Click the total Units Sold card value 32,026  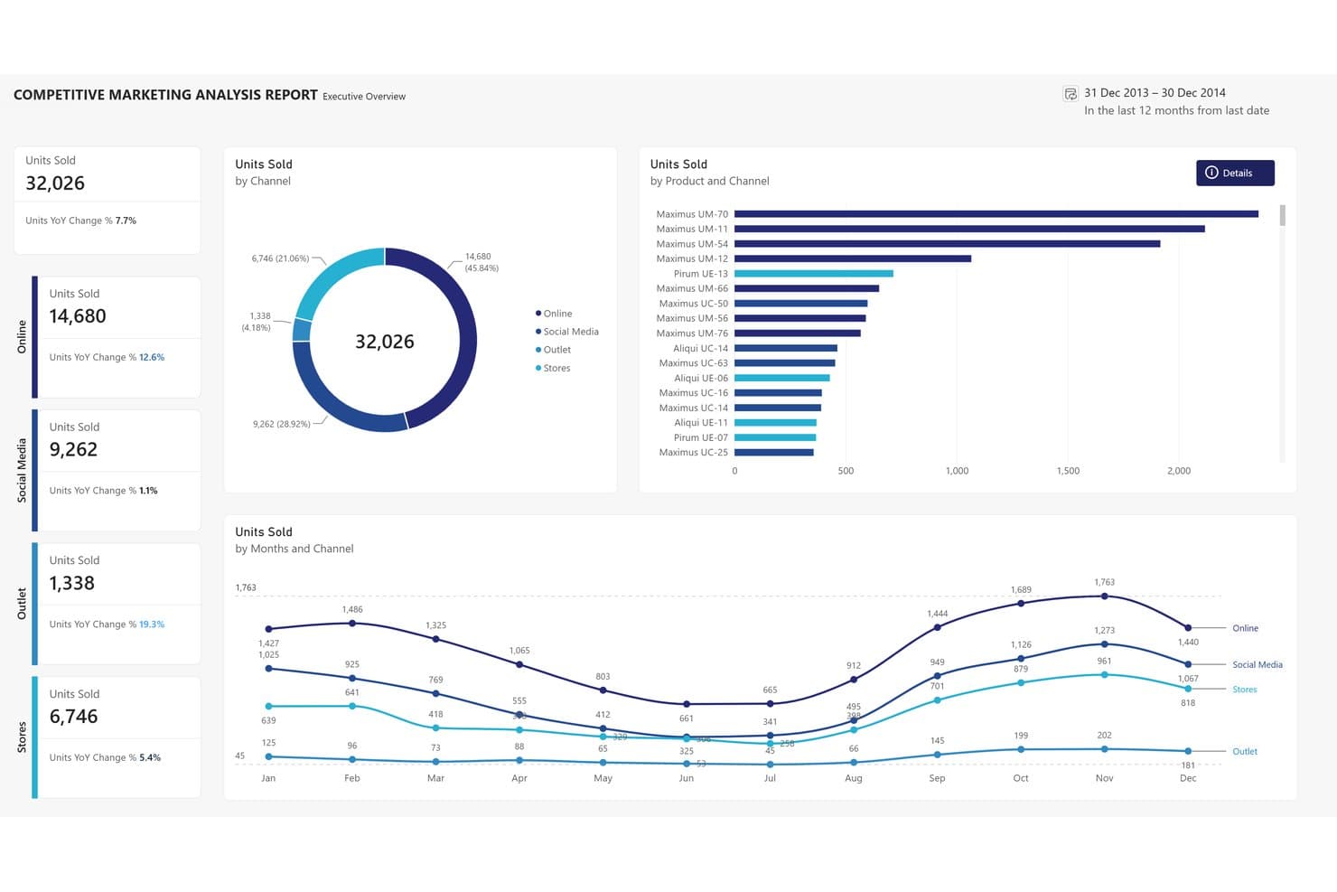(x=55, y=183)
